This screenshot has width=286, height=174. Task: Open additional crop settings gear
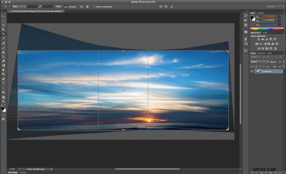coord(87,7)
